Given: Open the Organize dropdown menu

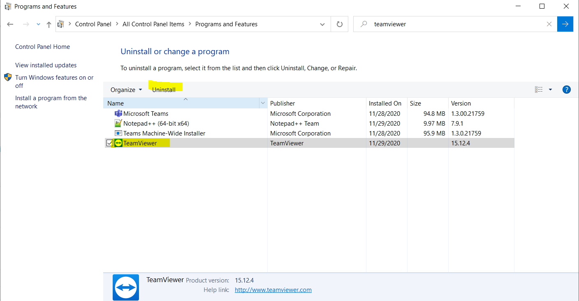Looking at the screenshot, I should pos(126,90).
